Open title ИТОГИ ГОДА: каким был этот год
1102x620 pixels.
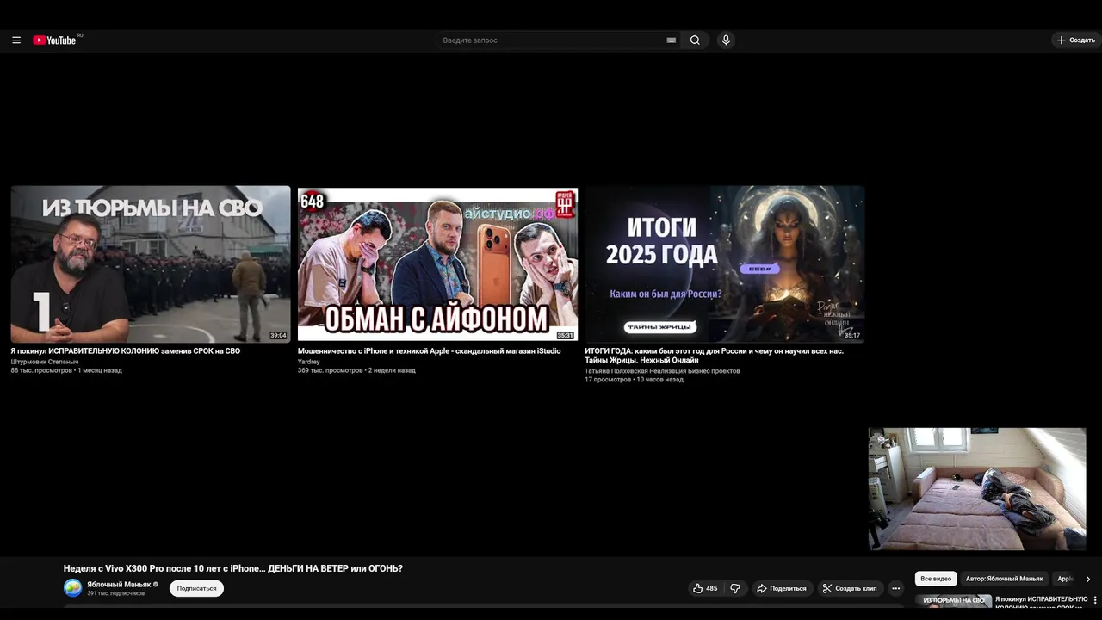point(715,356)
